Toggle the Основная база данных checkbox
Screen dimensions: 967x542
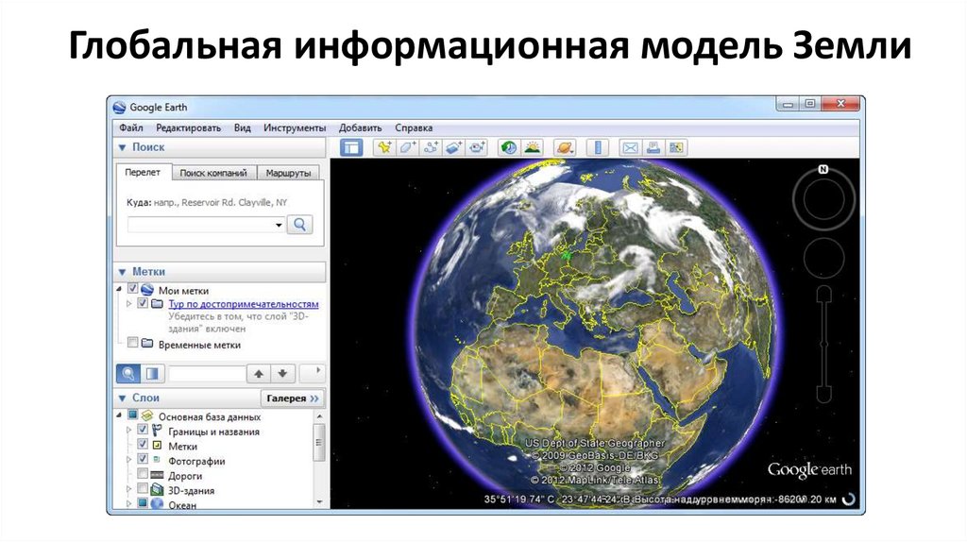point(132,415)
